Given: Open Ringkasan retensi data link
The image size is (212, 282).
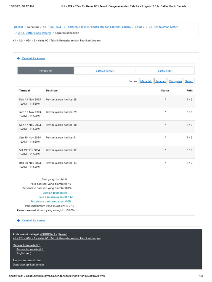Looking at the screenshot, I should (x=27, y=260).
